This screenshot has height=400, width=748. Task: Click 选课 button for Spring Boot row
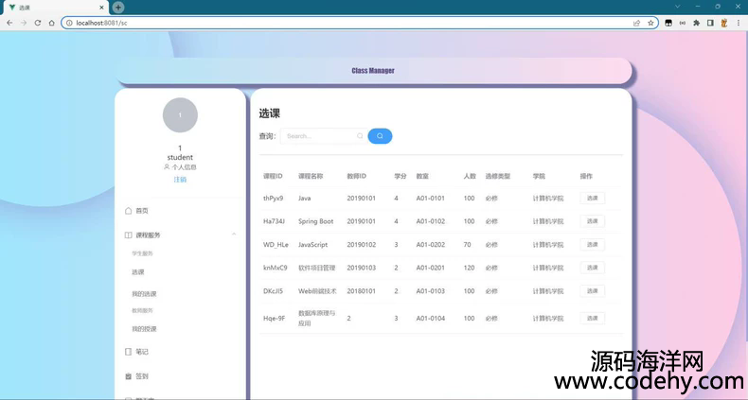[x=592, y=221]
